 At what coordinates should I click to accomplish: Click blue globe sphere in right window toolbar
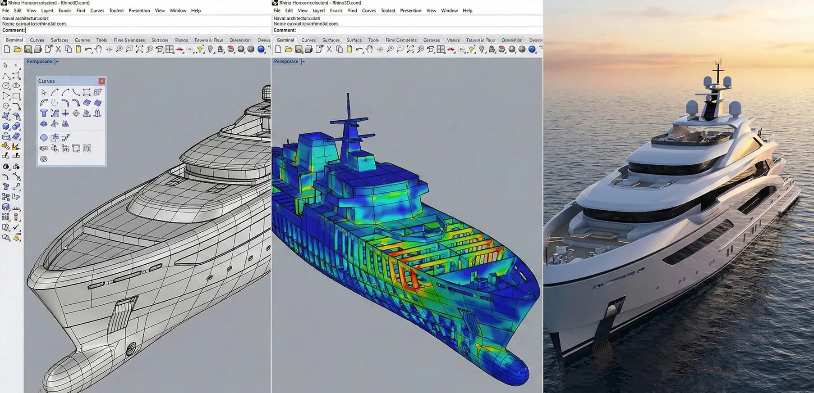[x=532, y=50]
